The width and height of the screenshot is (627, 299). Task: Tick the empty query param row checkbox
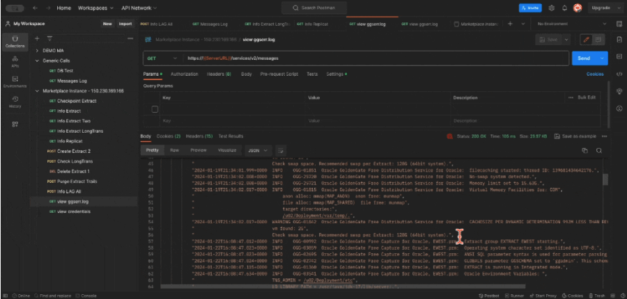(x=155, y=109)
